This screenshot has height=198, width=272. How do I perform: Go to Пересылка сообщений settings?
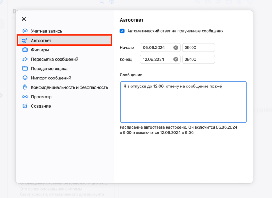pyautogui.click(x=54, y=59)
